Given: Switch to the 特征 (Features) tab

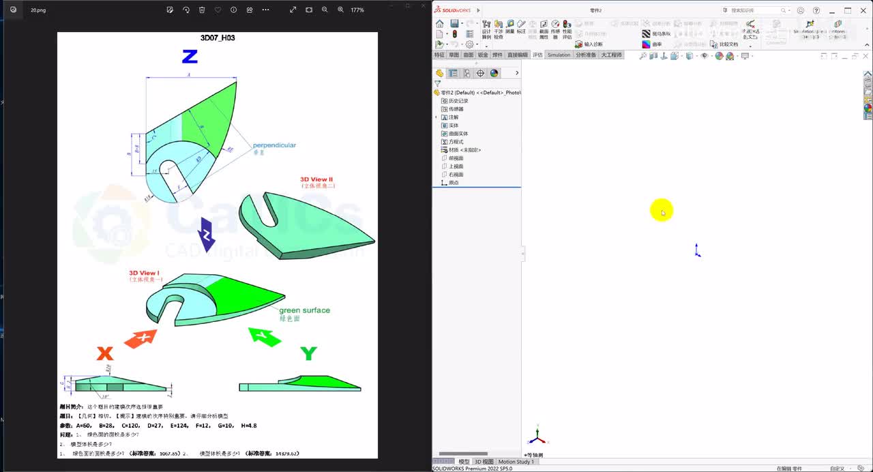Looking at the screenshot, I should tap(439, 55).
